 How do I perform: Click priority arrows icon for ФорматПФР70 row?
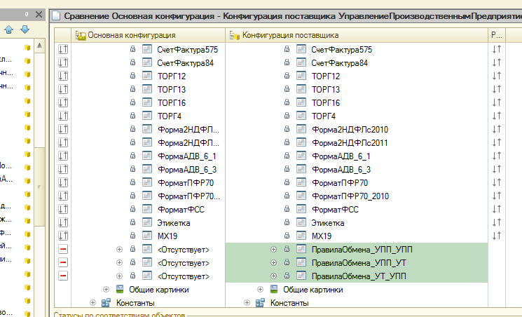pyautogui.click(x=497, y=182)
